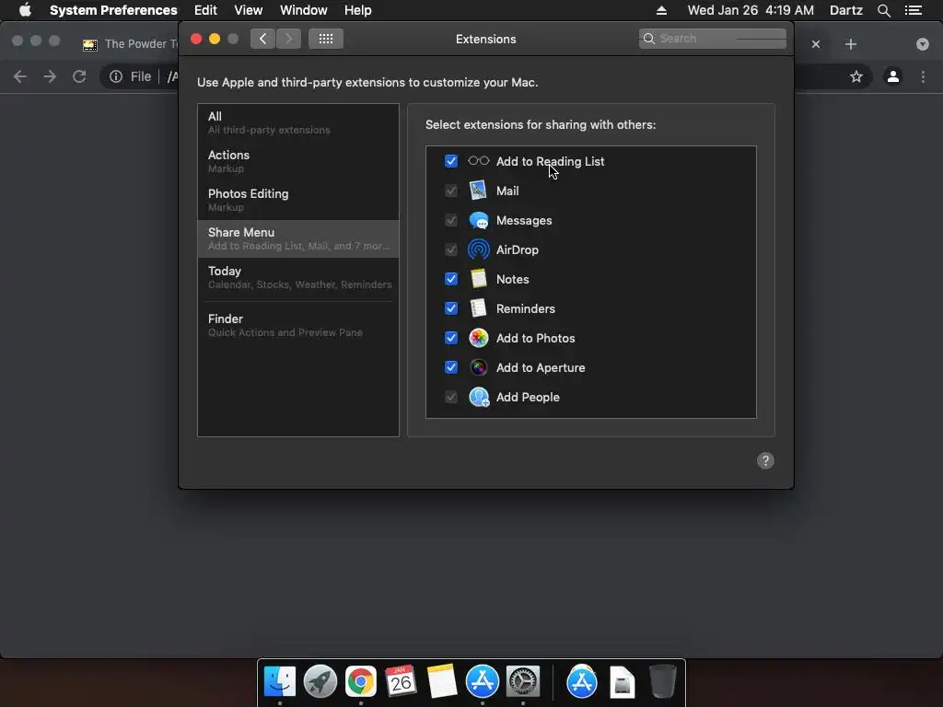Image resolution: width=943 pixels, height=707 pixels.
Task: Select the Today category
Action: 298,277
